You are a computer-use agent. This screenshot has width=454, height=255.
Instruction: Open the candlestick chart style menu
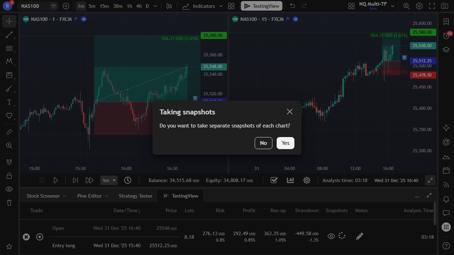[169, 6]
